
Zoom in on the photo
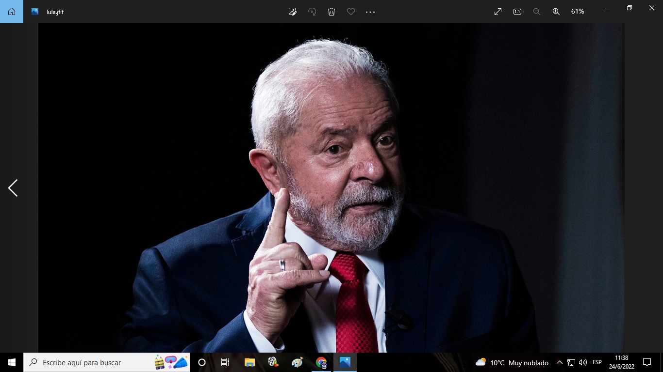556,12
